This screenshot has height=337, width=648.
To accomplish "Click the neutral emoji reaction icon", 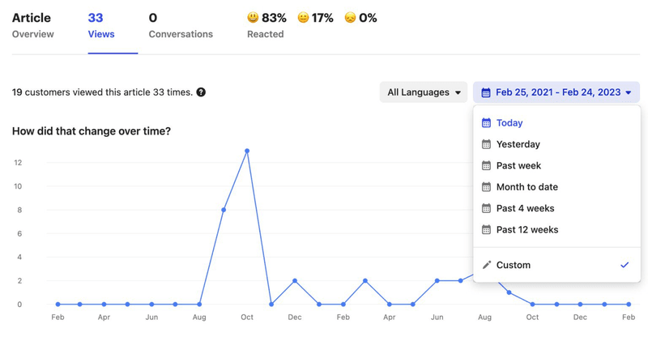I will (303, 18).
